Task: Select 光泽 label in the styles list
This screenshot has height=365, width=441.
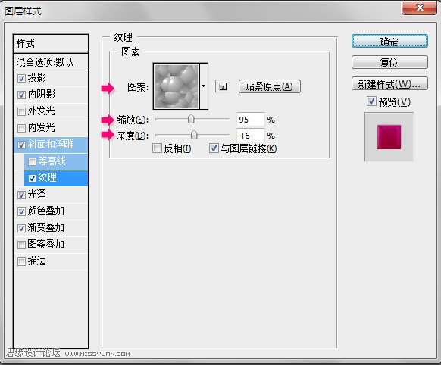Action: point(36,195)
